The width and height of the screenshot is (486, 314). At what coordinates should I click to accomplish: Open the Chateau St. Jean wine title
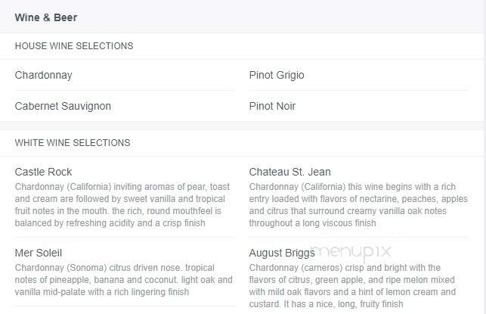click(x=289, y=172)
